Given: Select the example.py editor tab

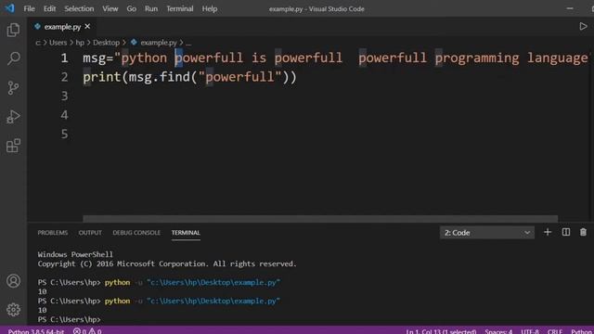Looking at the screenshot, I should (x=62, y=27).
